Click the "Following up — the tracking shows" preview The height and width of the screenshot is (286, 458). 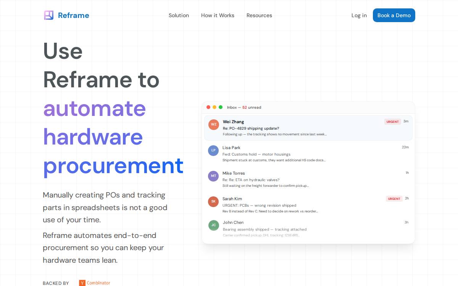pos(275,134)
